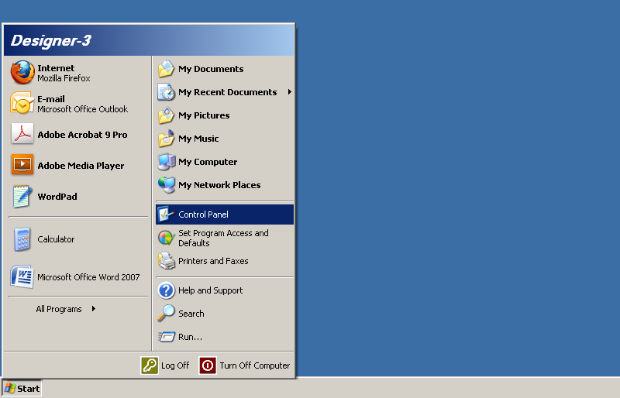This screenshot has width=620, height=398.
Task: Expand the My Recent Documents submenu arrow
Action: (289, 91)
